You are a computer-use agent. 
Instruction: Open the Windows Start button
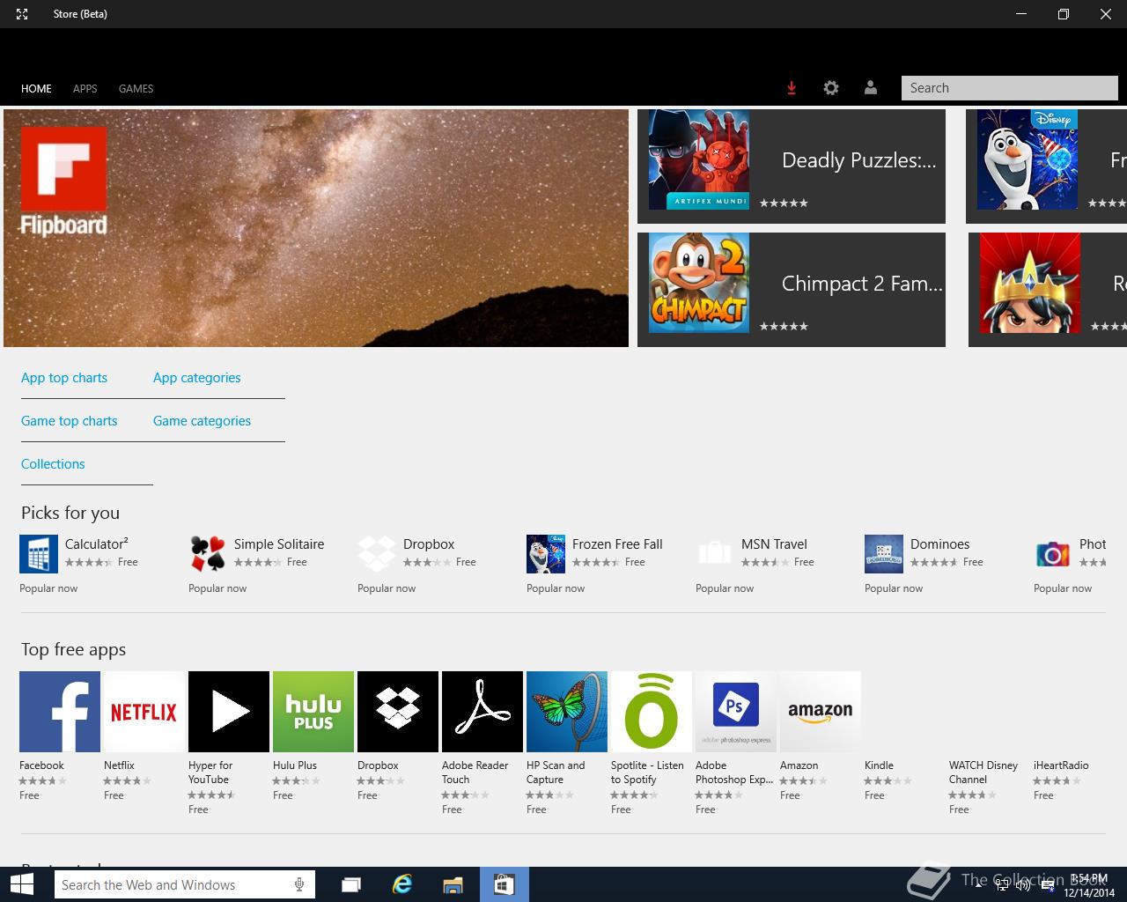(21, 884)
